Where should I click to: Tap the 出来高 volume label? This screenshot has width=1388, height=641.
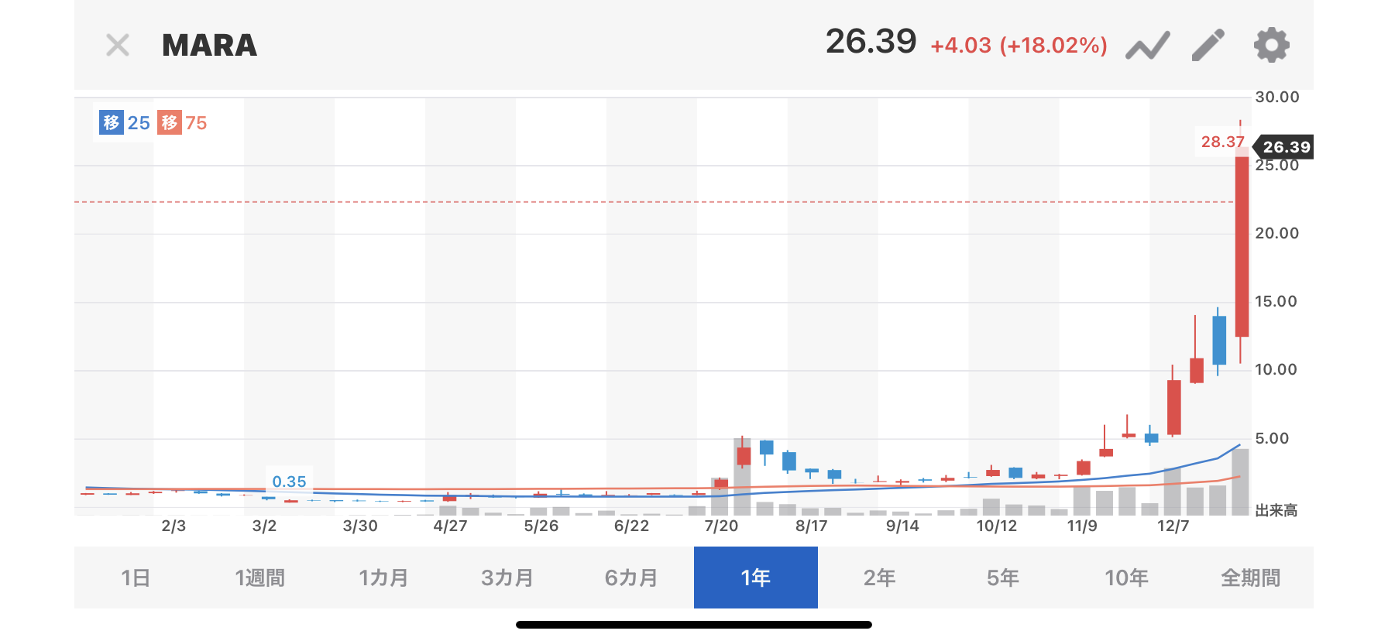coord(1276,510)
